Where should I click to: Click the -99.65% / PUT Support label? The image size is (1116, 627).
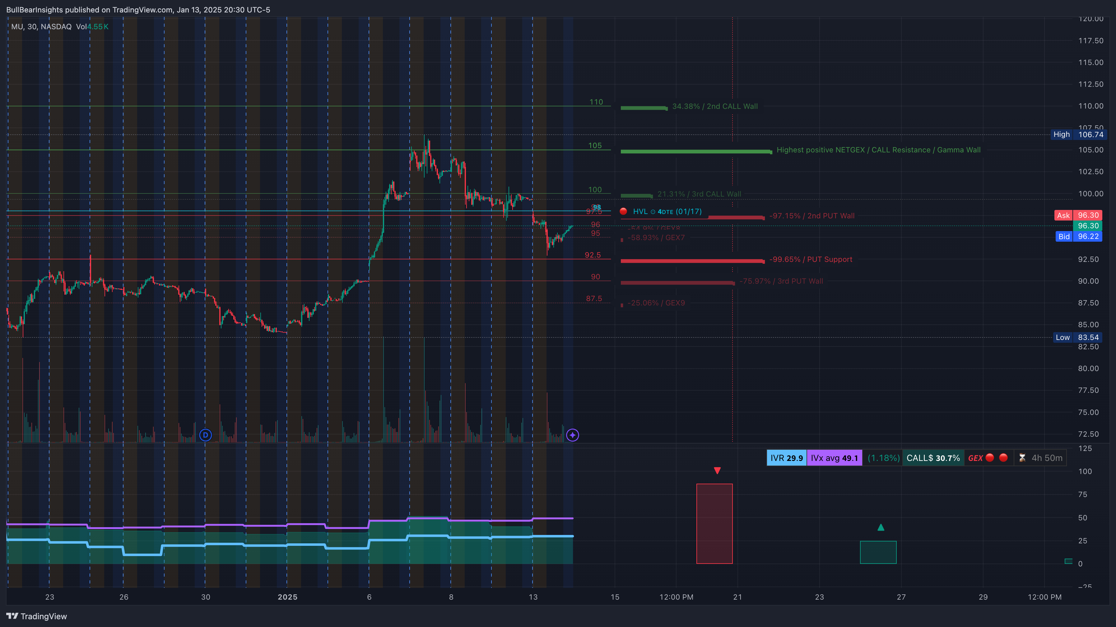point(811,259)
